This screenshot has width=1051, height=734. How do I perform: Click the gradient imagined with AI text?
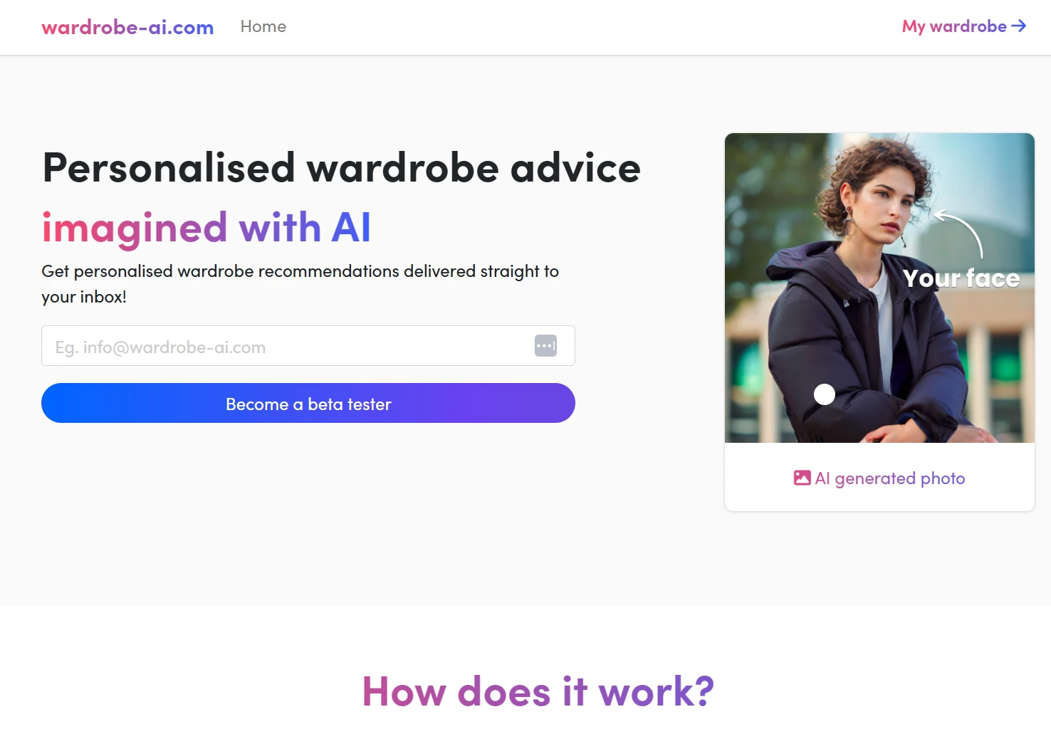pyautogui.click(x=206, y=228)
